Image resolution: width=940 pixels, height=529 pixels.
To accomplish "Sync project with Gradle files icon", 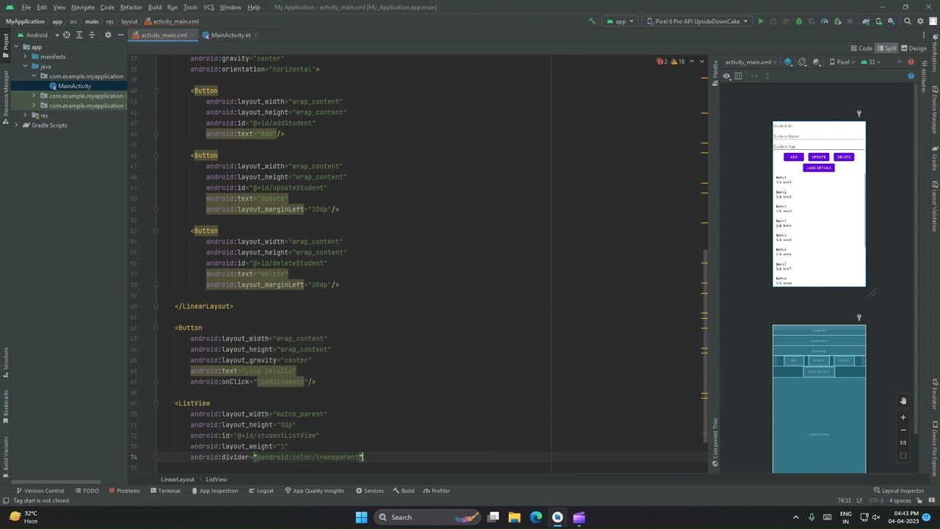I will click(867, 21).
